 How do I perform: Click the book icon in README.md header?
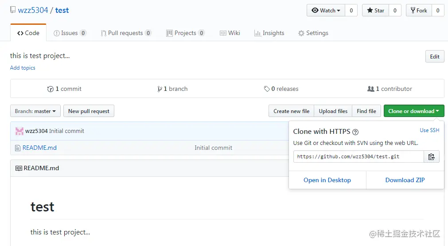point(19,168)
